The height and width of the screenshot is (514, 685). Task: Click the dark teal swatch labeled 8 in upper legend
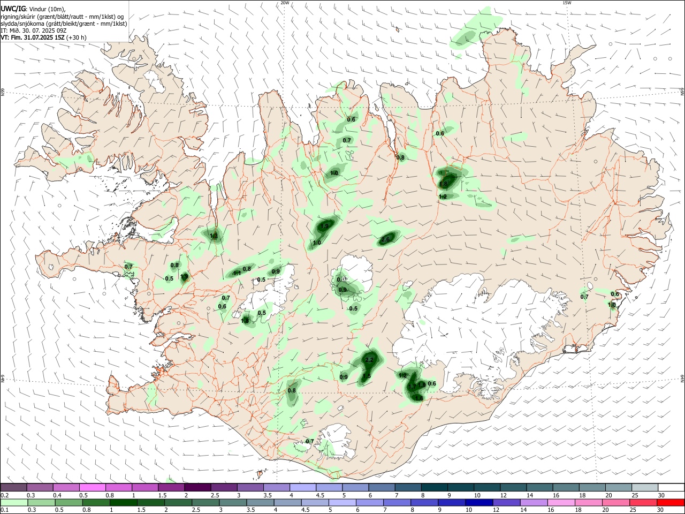click(x=433, y=487)
